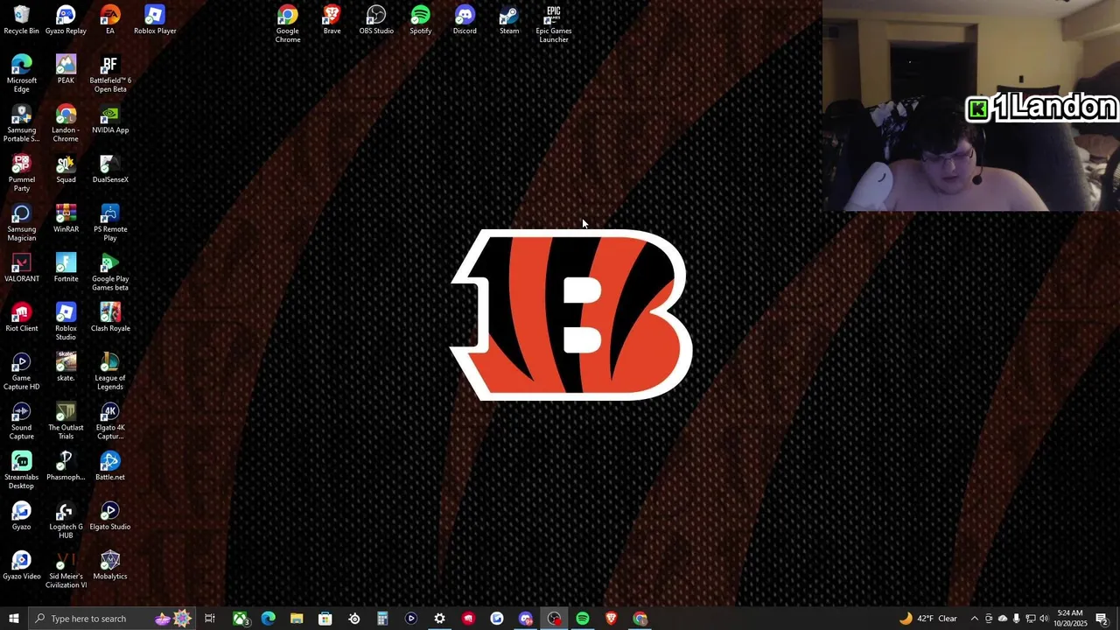Select the Samsung Magician desktop icon
Viewport: 1120px width, 630px height.
pyautogui.click(x=22, y=224)
